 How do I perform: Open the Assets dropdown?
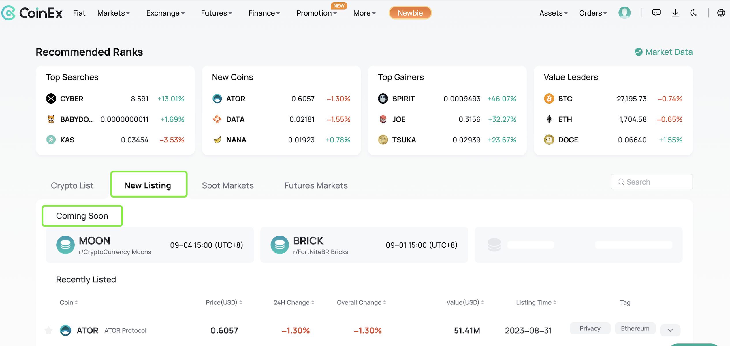click(553, 13)
